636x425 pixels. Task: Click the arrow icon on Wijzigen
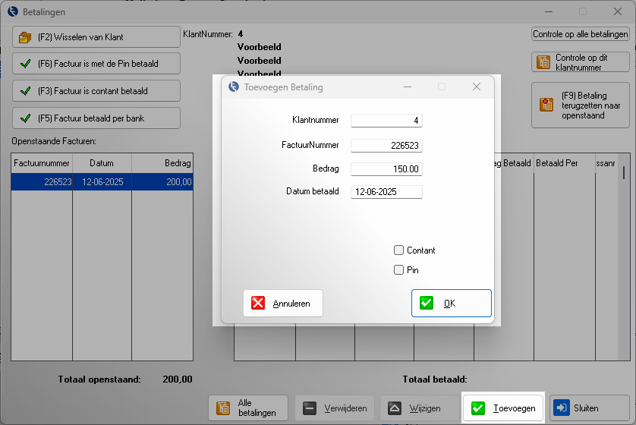click(394, 408)
